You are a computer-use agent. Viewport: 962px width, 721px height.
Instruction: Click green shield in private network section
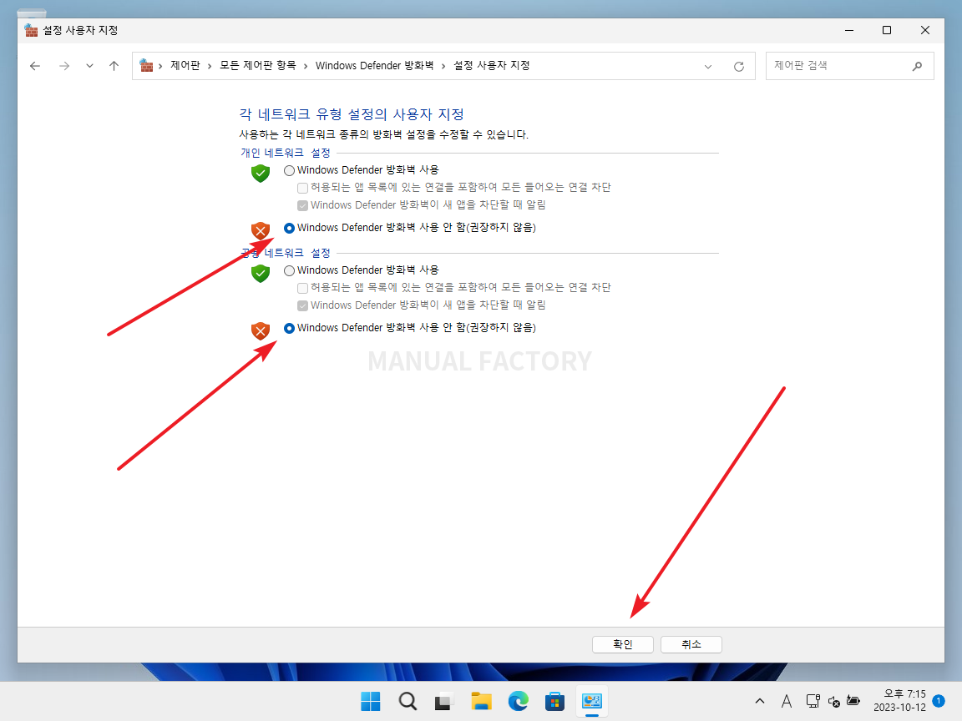coord(261,174)
